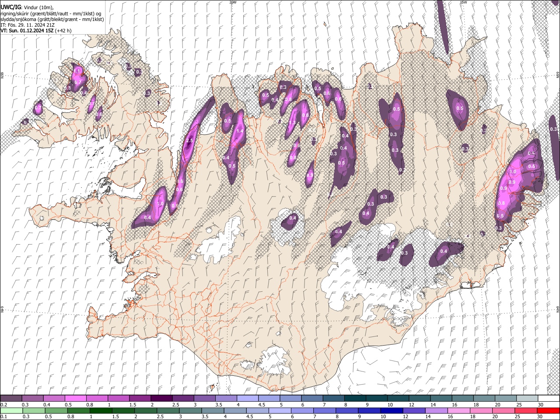Select the white 30 swatch ending the snow legend
Image resolution: width=560 pixels, height=420 pixels.
click(x=549, y=399)
